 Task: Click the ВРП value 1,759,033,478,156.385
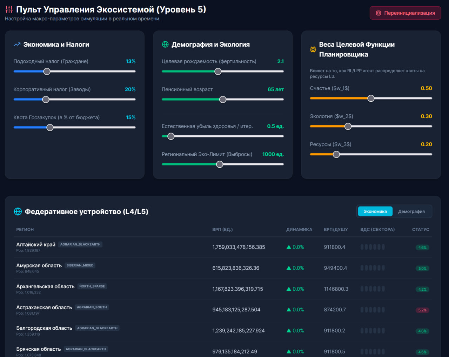(239, 247)
